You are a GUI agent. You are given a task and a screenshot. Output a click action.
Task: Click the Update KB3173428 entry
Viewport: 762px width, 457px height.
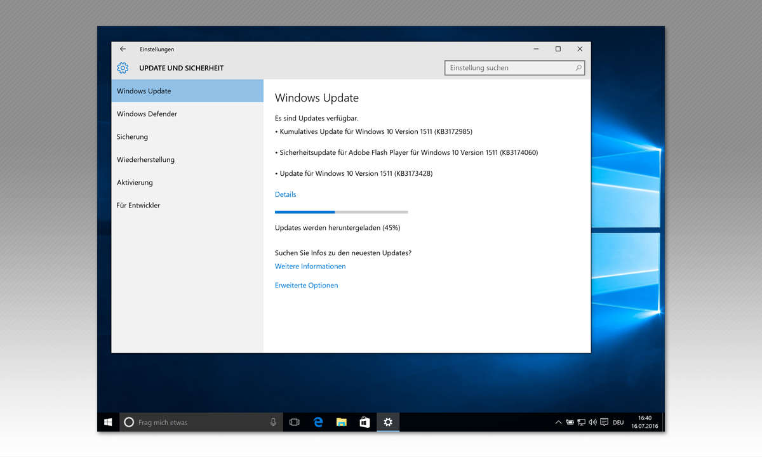click(x=354, y=173)
